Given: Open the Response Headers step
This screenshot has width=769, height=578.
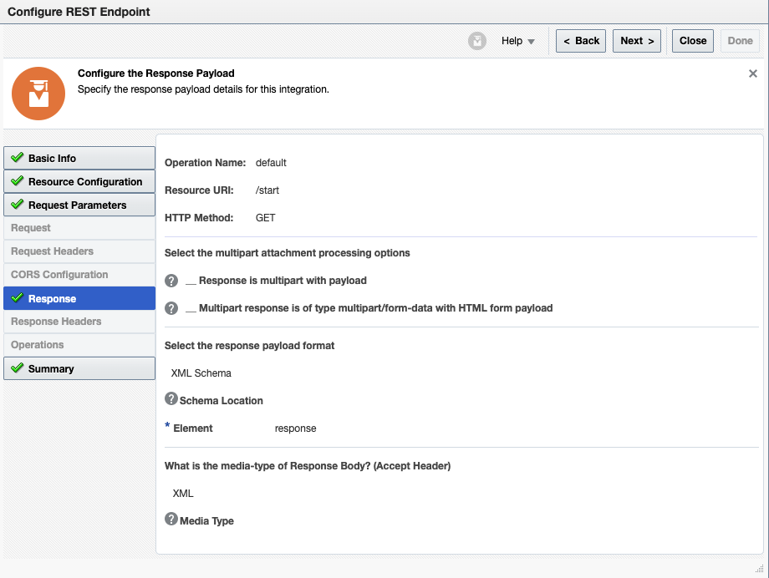Looking at the screenshot, I should (x=79, y=322).
